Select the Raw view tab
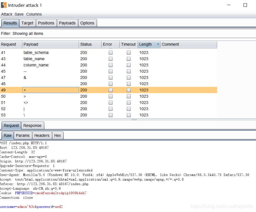 pos(8,136)
